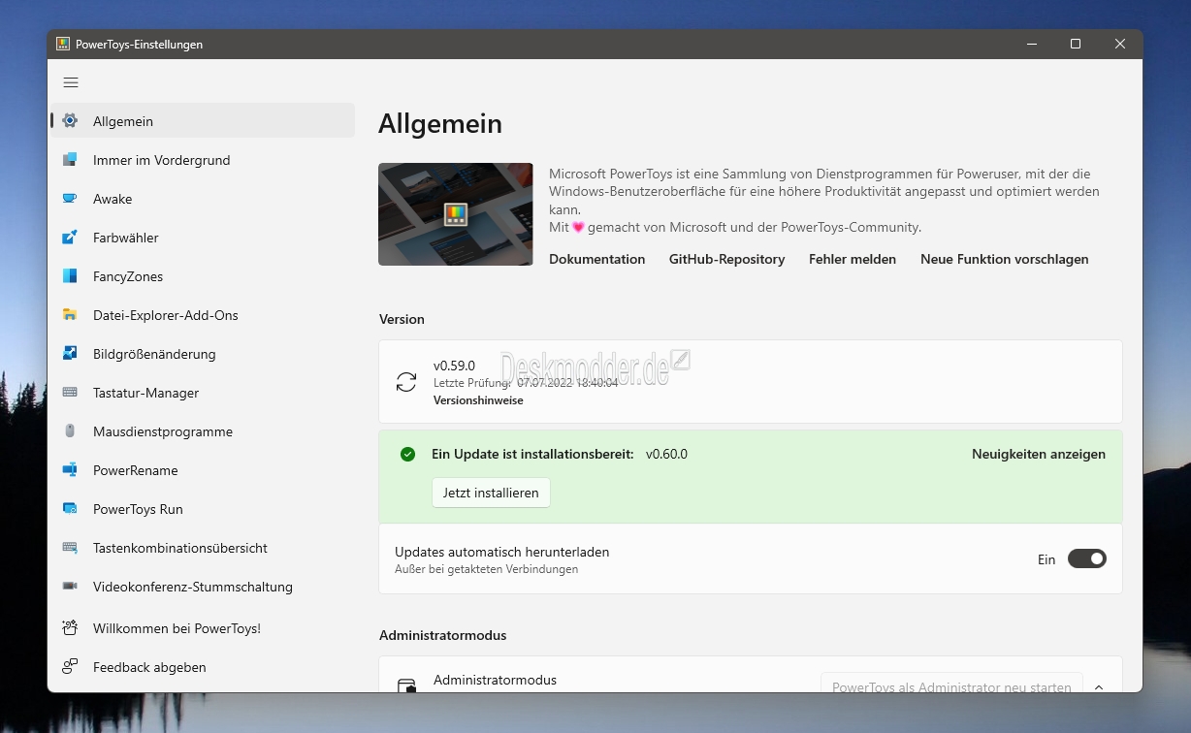1191x733 pixels.
Task: Click the PowerRename icon
Action: click(x=70, y=470)
